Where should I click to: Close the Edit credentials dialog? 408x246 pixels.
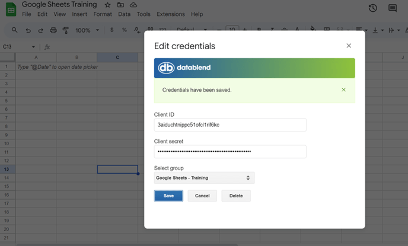pos(349,46)
